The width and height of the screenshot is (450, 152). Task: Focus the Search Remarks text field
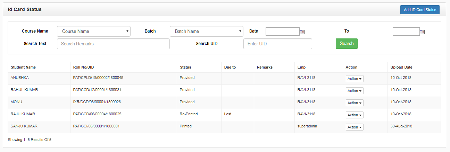(113, 44)
